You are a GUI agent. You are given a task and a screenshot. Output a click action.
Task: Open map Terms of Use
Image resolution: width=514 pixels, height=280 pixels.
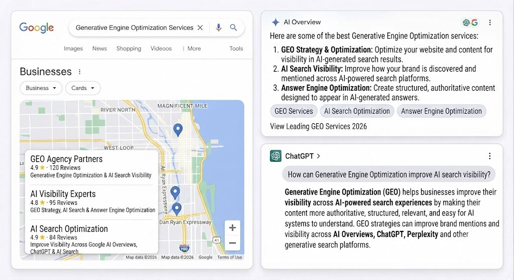coord(229,257)
